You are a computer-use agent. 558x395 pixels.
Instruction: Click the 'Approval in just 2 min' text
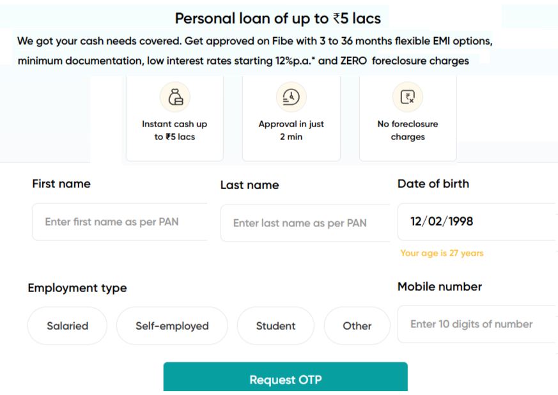click(291, 130)
